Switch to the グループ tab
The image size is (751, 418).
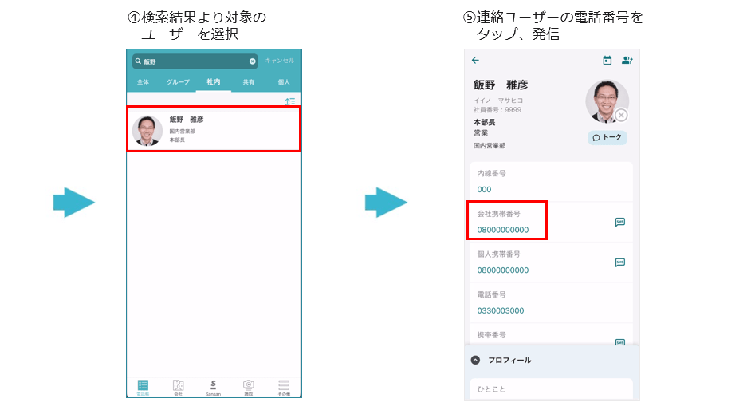coord(178,82)
